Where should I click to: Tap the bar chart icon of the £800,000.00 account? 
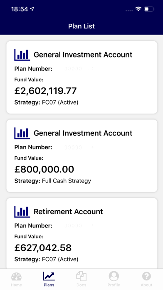(x=22, y=133)
